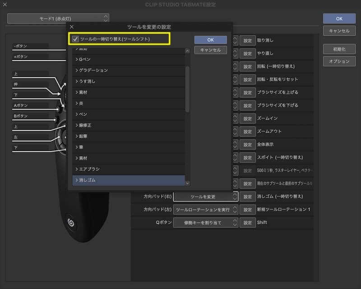The image size is (361, 289).
Task: Toggle the ツールの一時切り替え(ツールシフト) checkbox
Action: (75, 39)
